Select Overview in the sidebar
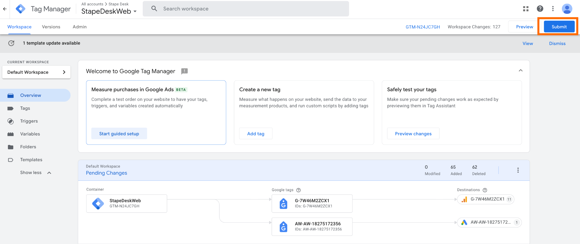This screenshot has height=244, width=580. click(x=35, y=95)
